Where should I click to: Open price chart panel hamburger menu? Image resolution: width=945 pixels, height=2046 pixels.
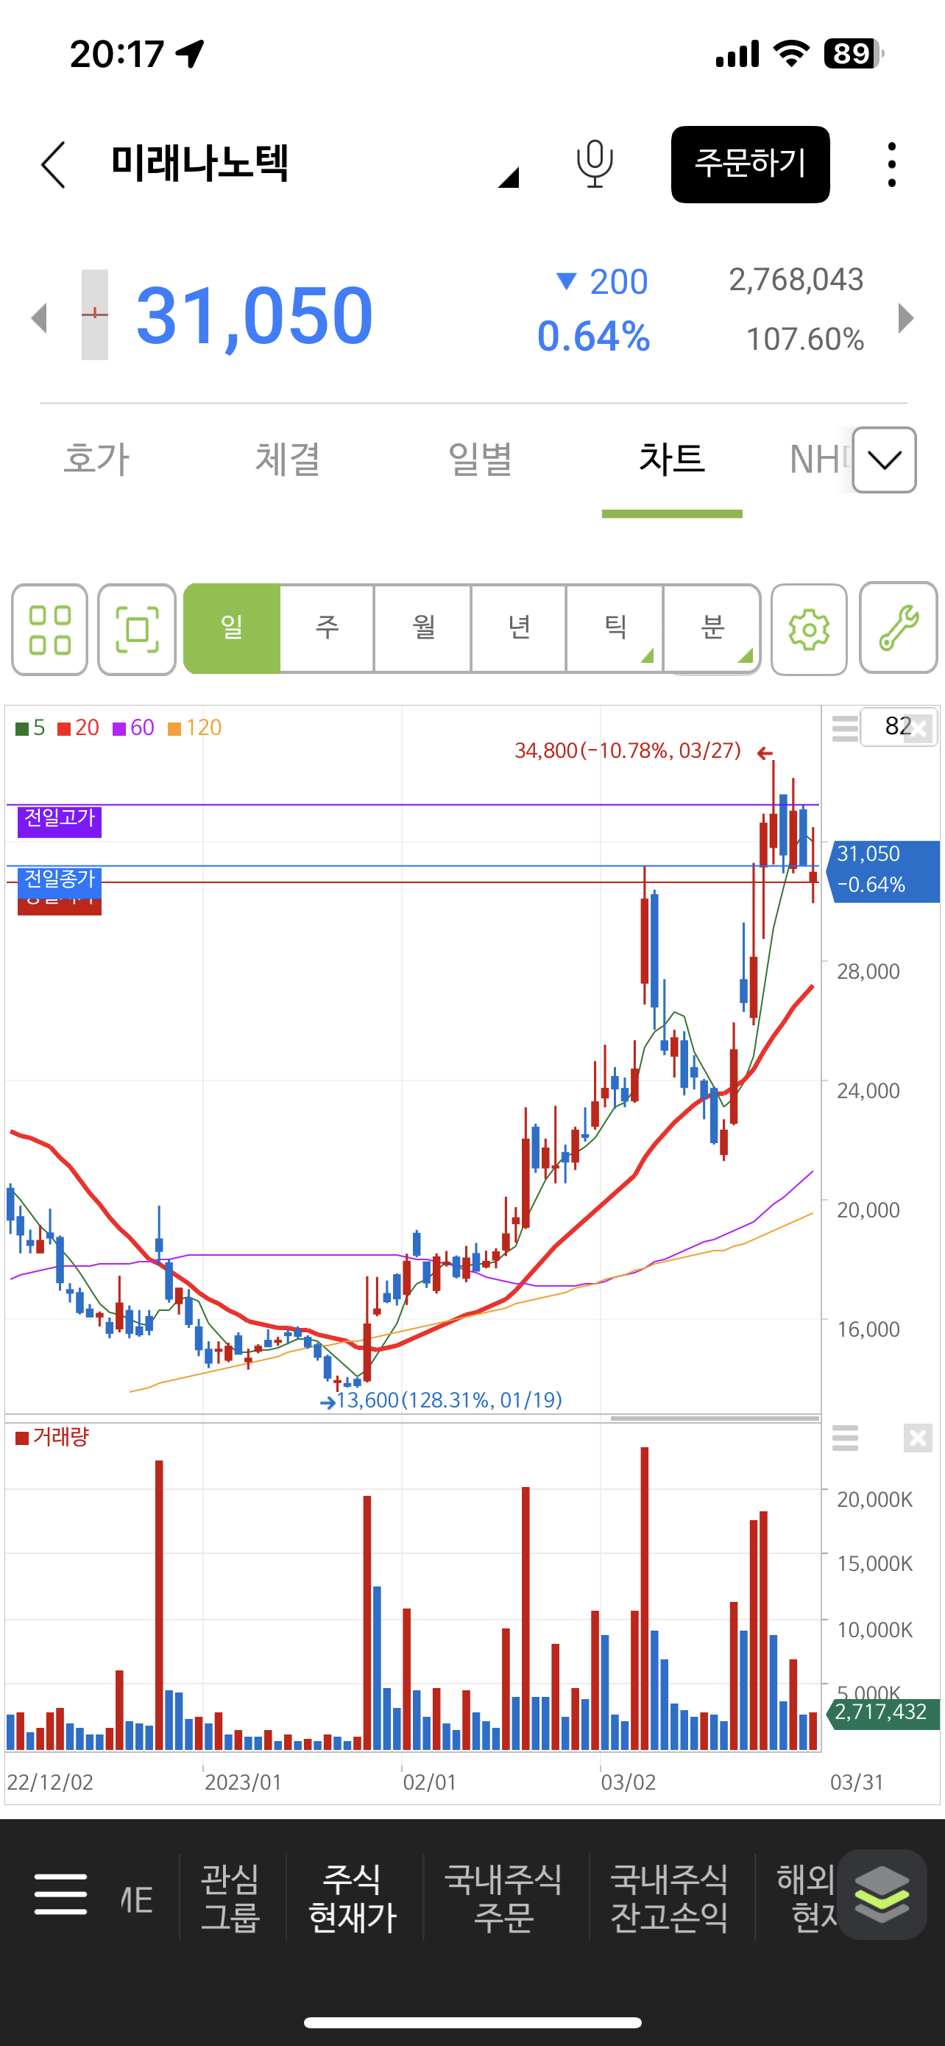click(x=845, y=728)
